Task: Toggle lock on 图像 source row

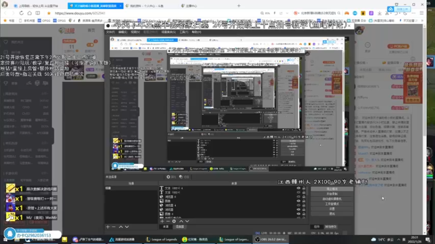Action: 304,201
